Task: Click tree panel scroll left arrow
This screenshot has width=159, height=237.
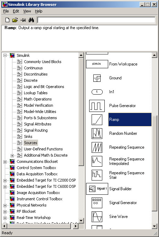Action: [x=4, y=226]
